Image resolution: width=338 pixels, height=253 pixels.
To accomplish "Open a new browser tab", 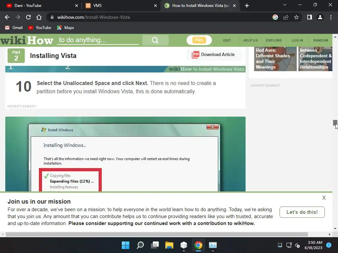I will tap(247, 6).
